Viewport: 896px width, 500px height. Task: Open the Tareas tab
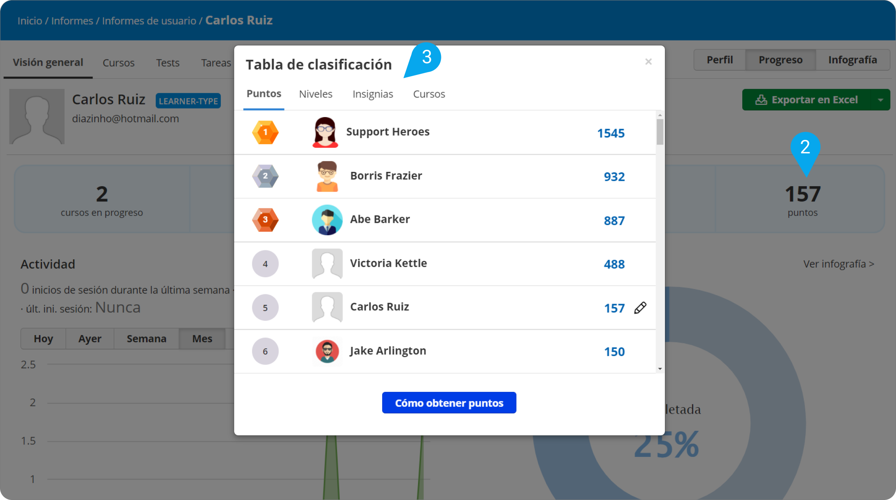[x=216, y=63]
